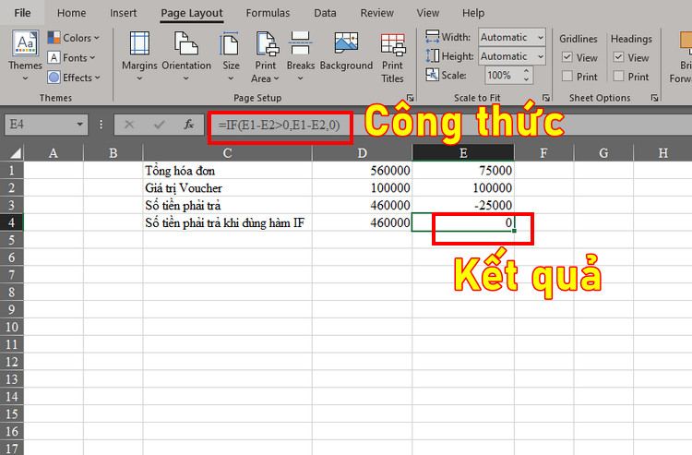
Task: Confirm the formula with the checkmark
Action: (159, 125)
